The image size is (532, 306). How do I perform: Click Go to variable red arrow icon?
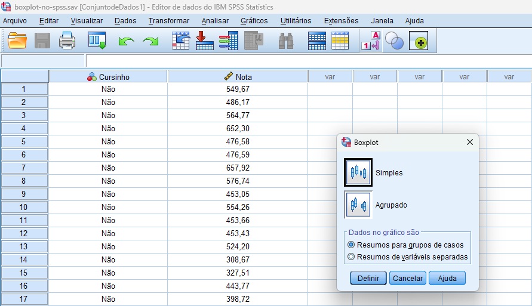(x=205, y=41)
